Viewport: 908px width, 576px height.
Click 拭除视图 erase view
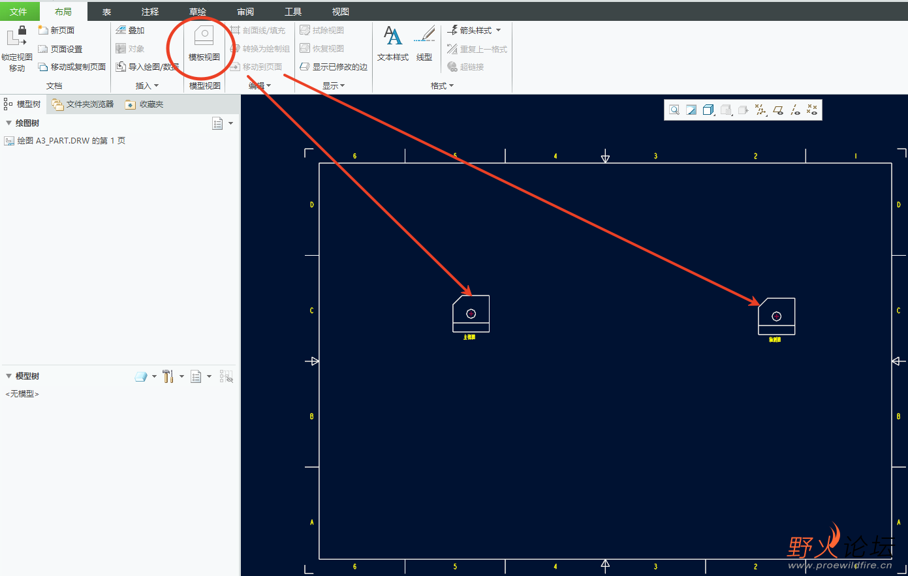click(322, 30)
